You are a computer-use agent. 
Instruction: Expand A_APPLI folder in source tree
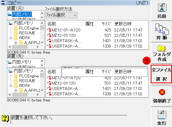16,43
